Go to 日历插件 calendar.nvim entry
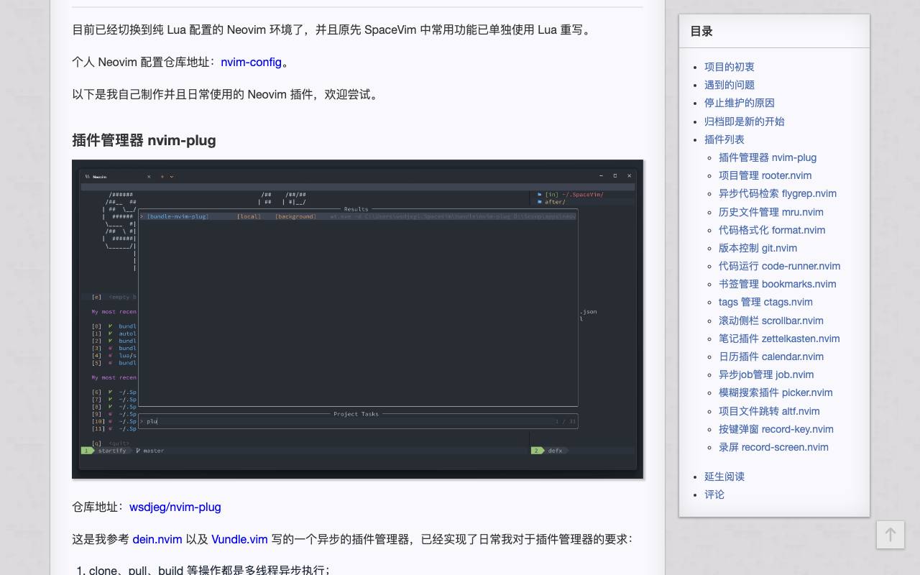 click(770, 356)
